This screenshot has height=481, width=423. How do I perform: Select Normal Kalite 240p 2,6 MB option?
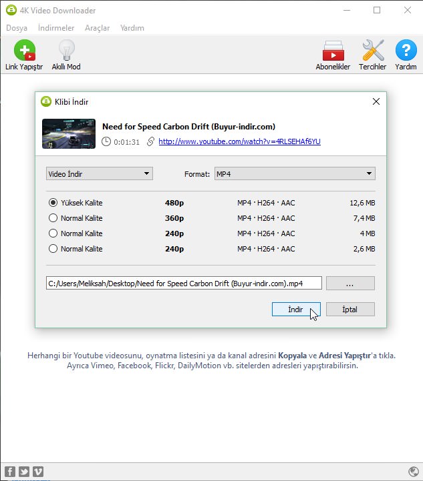pos(53,248)
